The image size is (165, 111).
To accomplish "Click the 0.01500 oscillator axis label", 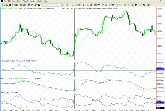I will (160, 63).
